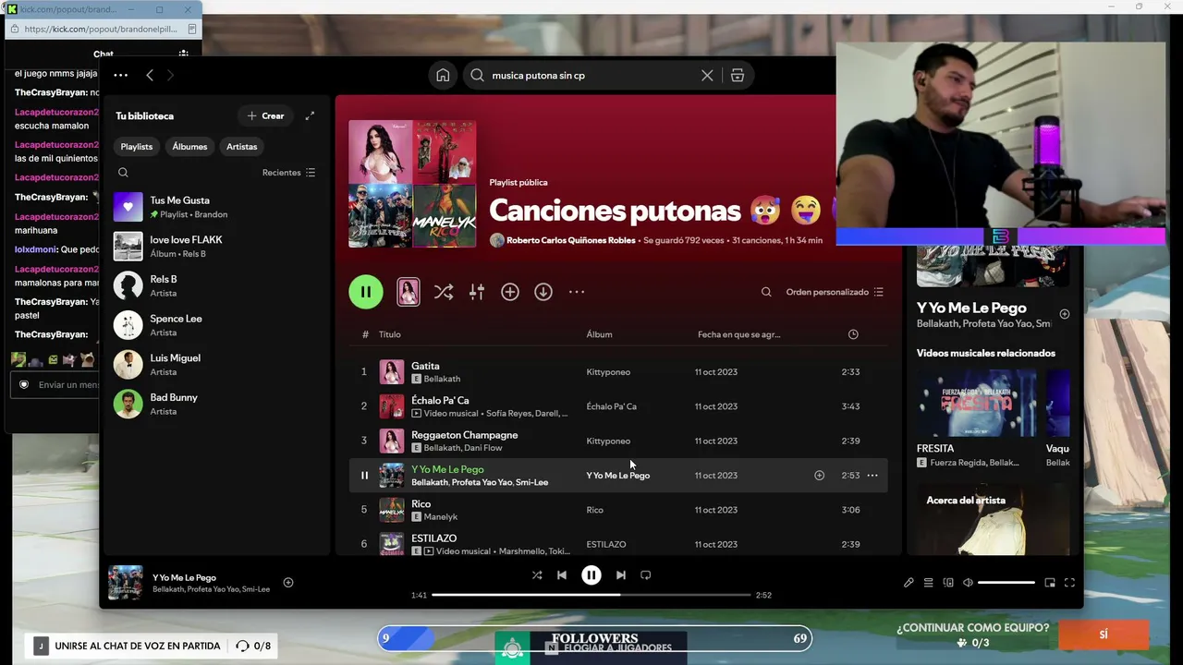Click the Tu biblioteca header
The width and height of the screenshot is (1183, 665).
click(x=144, y=116)
